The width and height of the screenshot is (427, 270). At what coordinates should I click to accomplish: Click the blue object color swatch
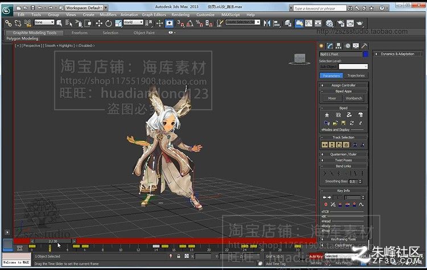click(x=366, y=54)
